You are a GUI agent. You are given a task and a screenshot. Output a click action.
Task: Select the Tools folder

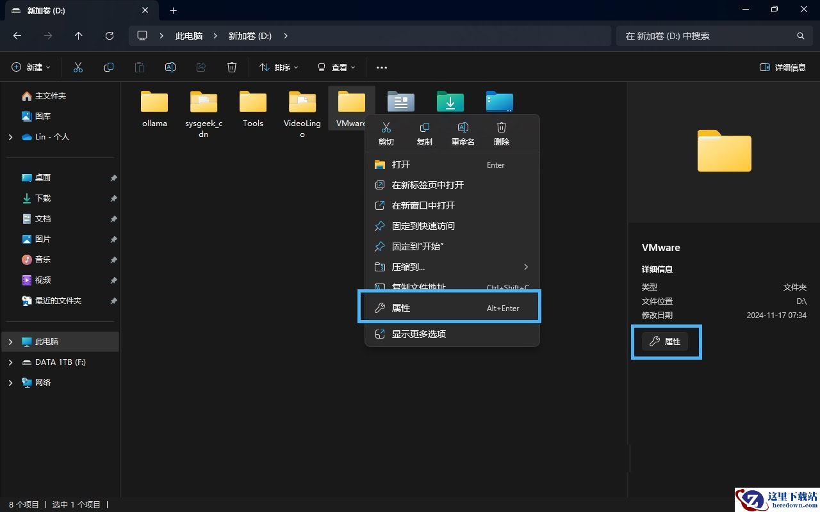(x=253, y=109)
